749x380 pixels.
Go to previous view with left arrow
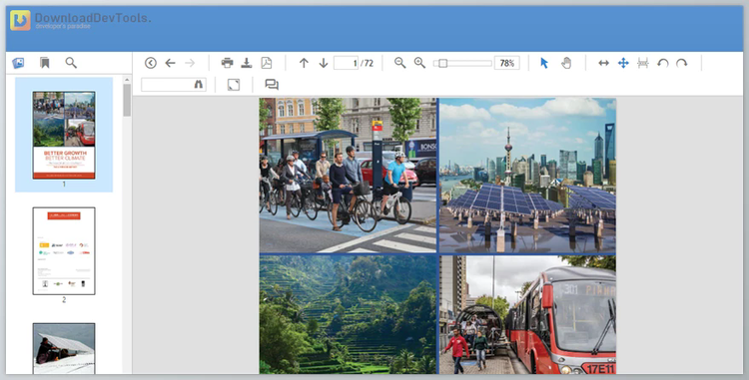point(170,63)
